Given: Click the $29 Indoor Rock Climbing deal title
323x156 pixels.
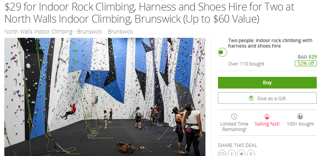Looking at the screenshot, I should pos(149,13).
